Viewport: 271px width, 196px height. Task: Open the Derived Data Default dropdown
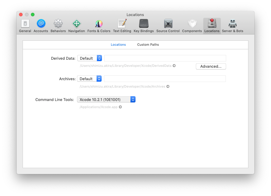(89, 58)
